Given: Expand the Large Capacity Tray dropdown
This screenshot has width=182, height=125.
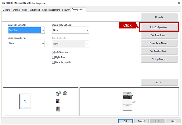Looking at the screenshot, I should pos(26,43).
